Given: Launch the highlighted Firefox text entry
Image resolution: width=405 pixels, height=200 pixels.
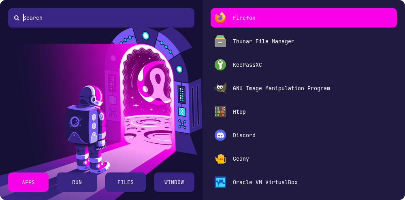Looking at the screenshot, I should click(x=244, y=18).
